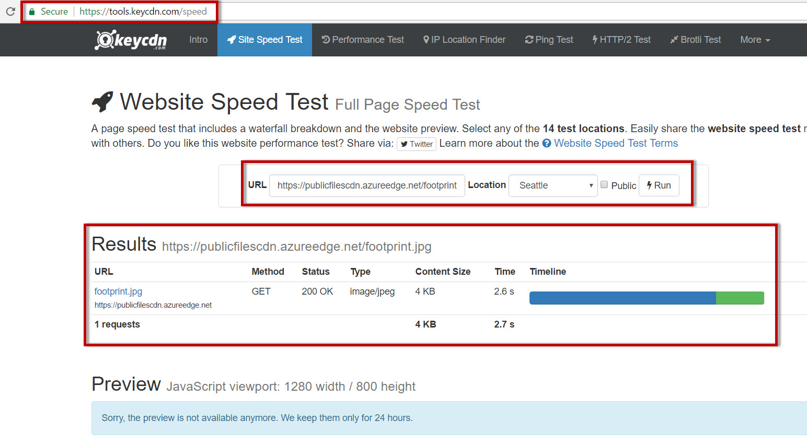This screenshot has height=444, width=807.
Task: Click the Run button
Action: [659, 185]
